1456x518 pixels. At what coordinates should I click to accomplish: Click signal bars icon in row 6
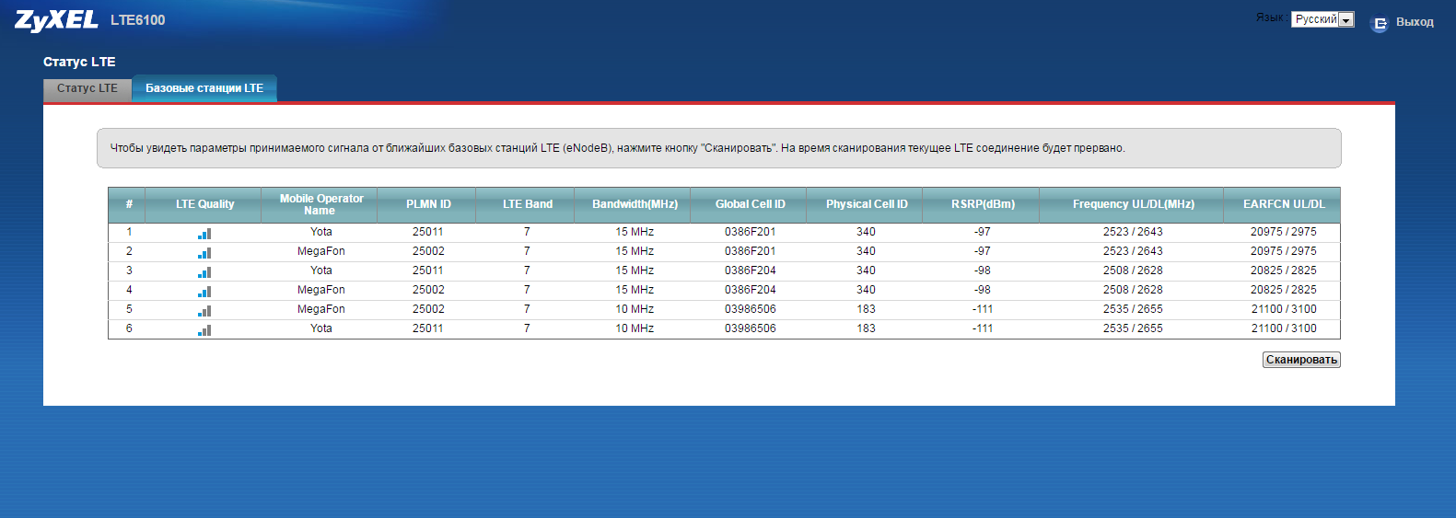[x=204, y=329]
